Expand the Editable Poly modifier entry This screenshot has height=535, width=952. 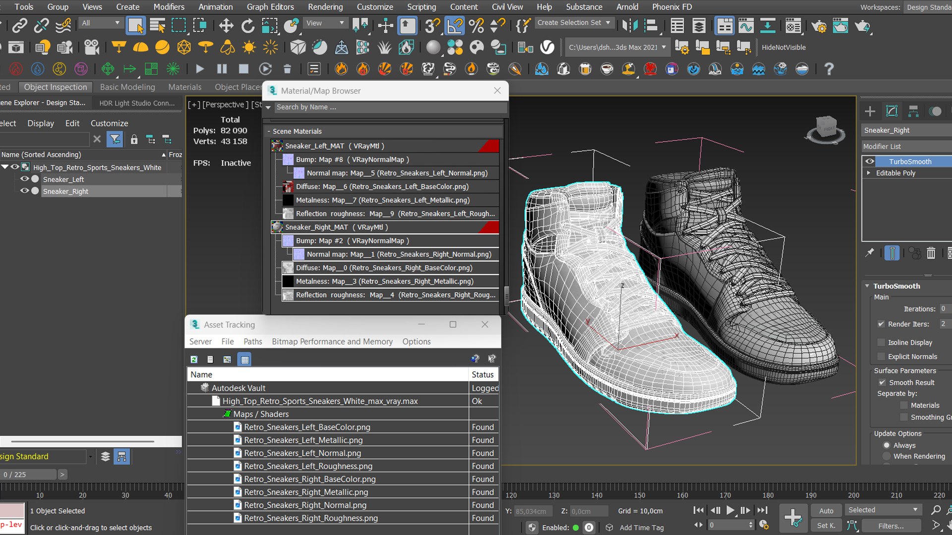tap(868, 173)
